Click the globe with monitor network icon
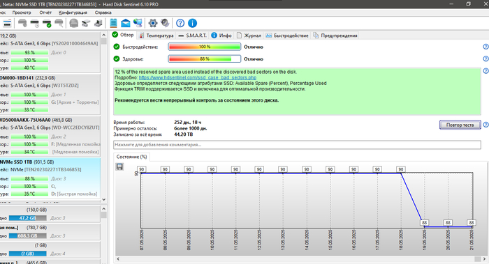The width and height of the screenshot is (489, 264). click(138, 23)
